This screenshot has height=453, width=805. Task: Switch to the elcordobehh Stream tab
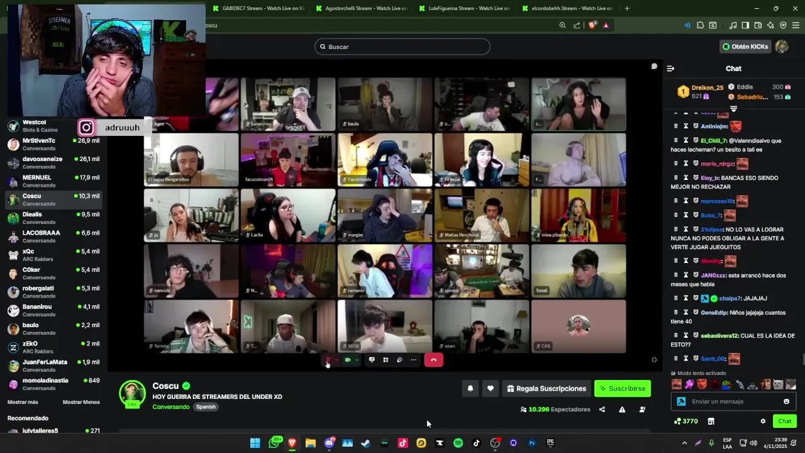[x=567, y=8]
